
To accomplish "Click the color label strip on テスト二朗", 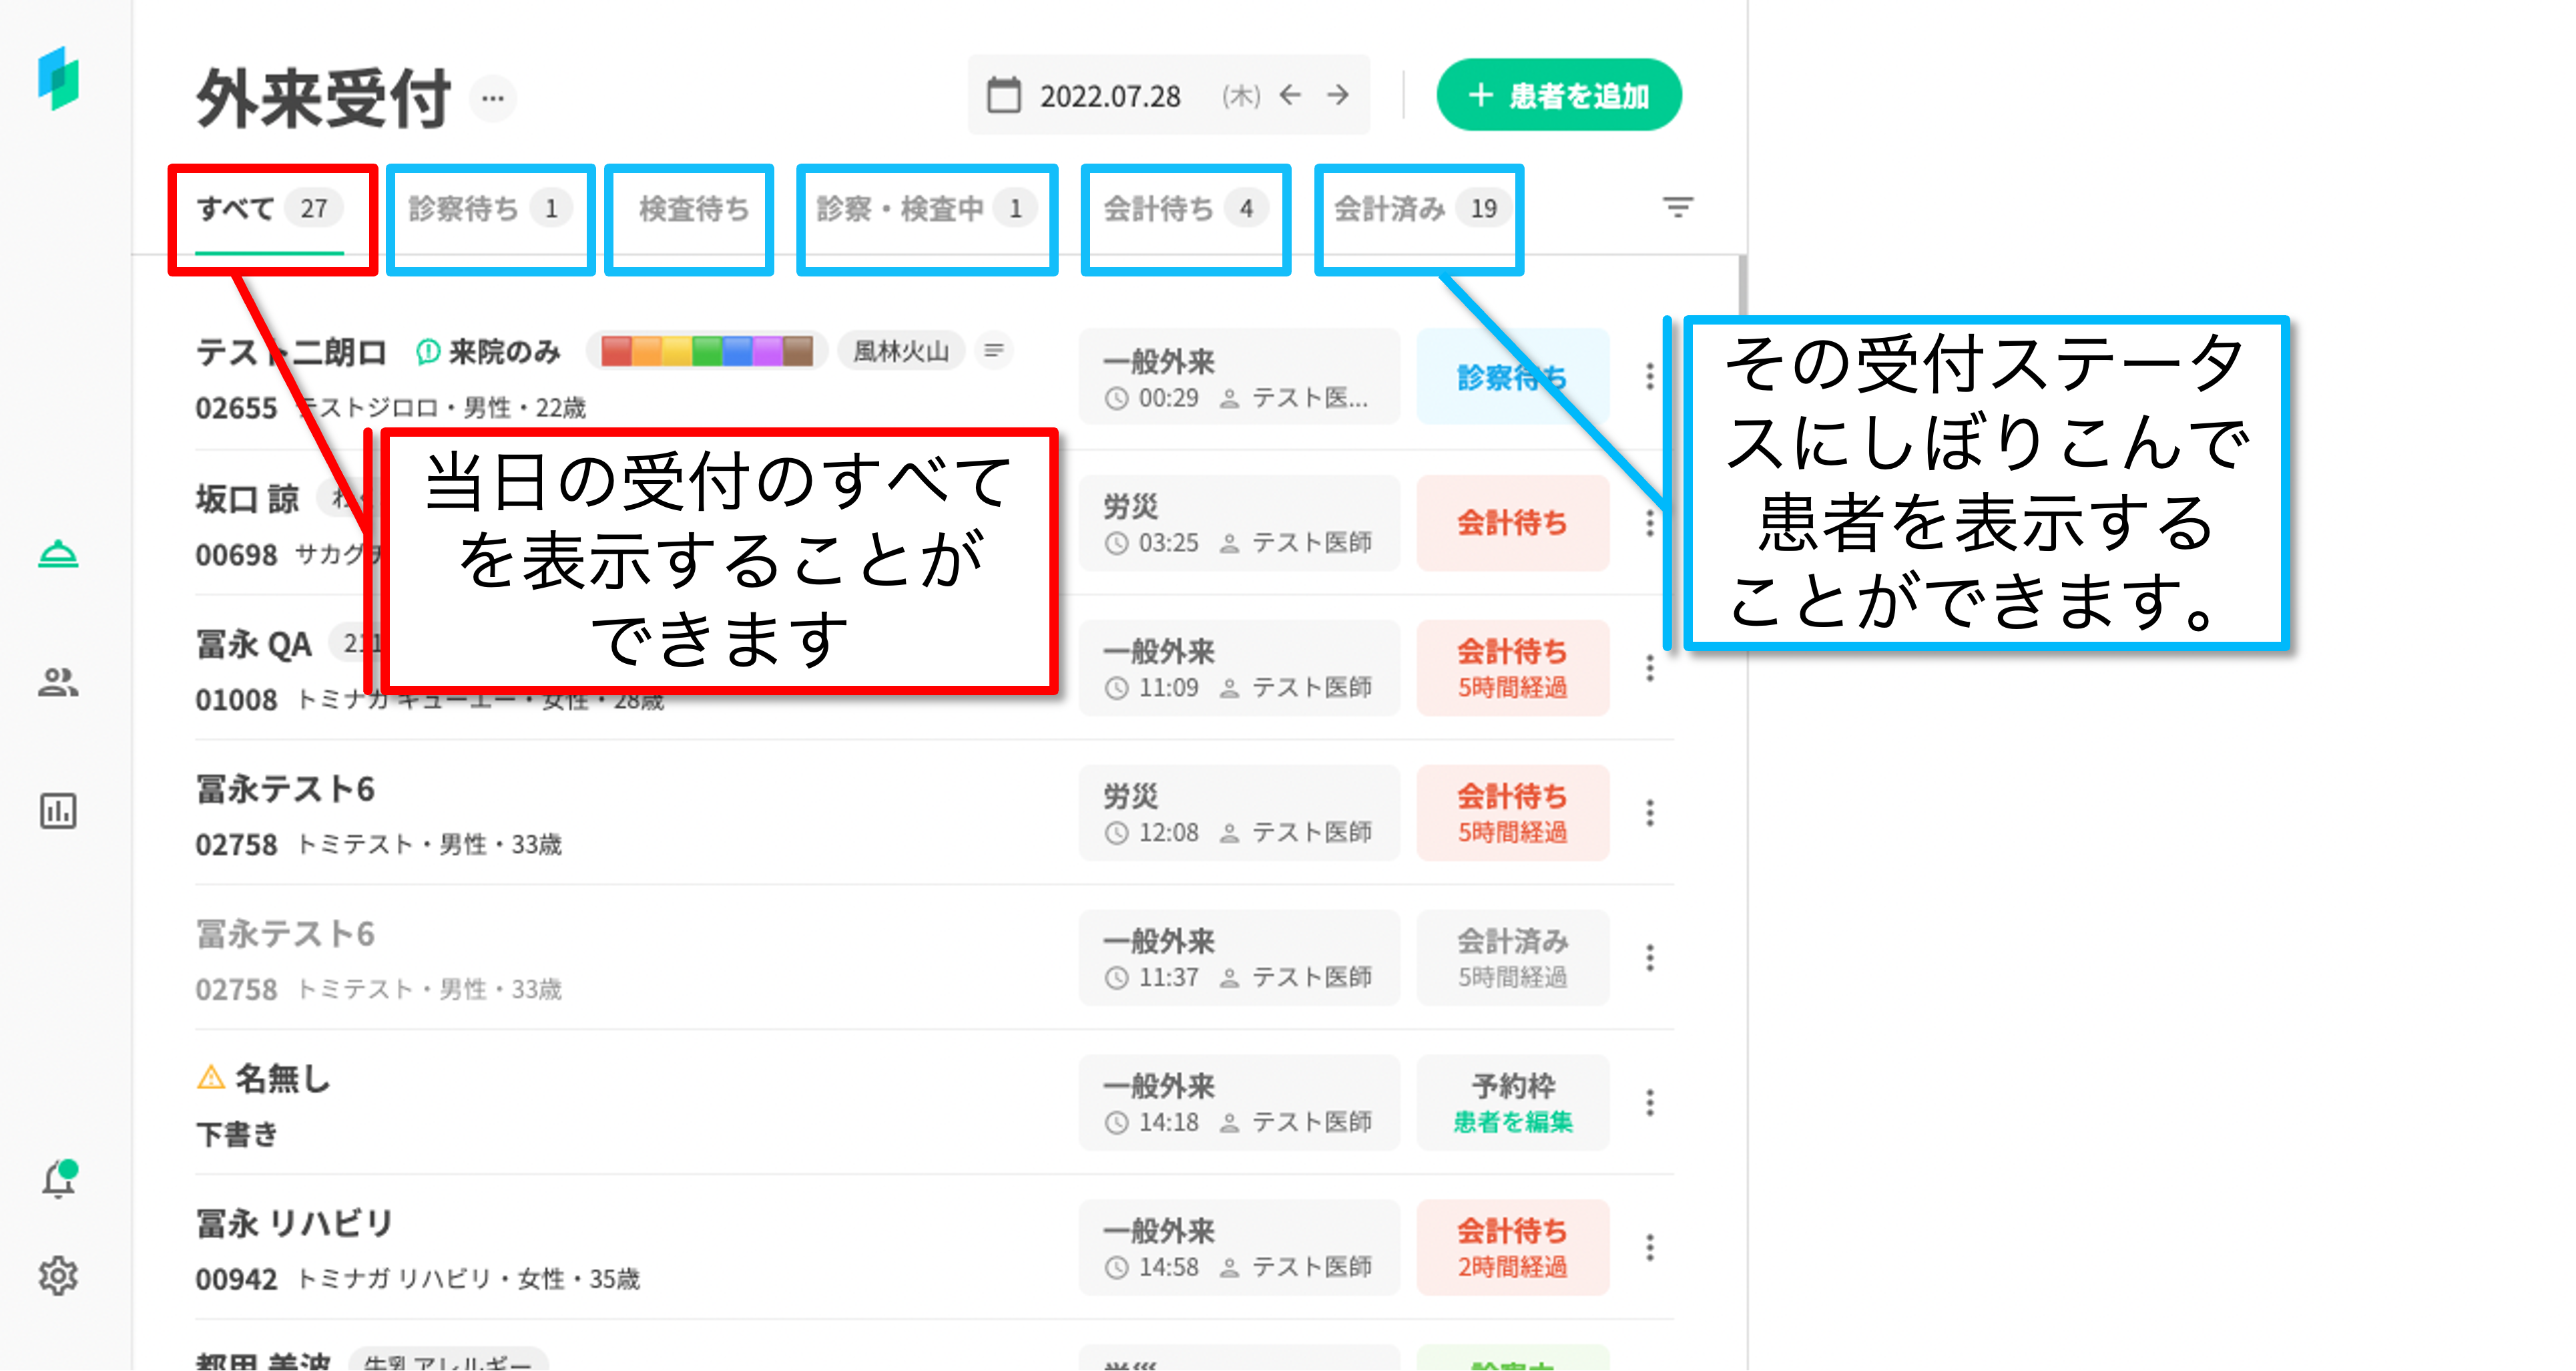I will 706,351.
